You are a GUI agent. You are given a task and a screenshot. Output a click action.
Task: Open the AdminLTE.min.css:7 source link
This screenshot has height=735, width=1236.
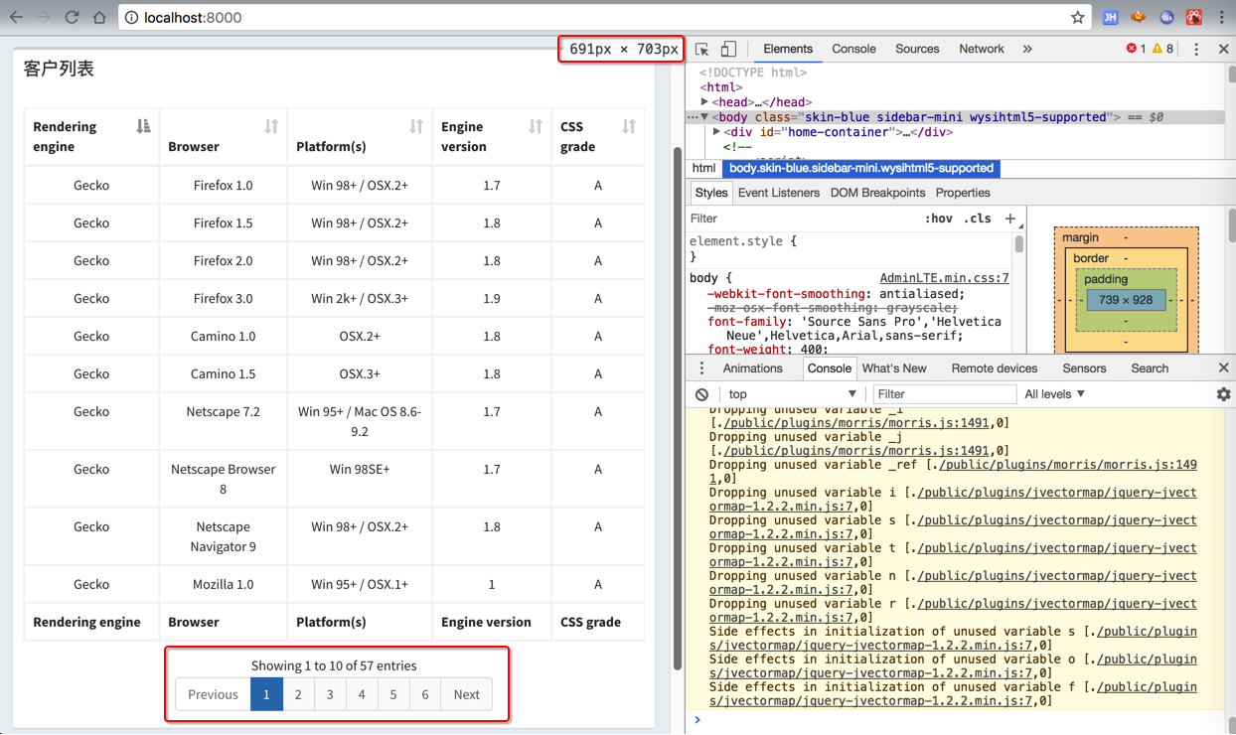tap(944, 278)
